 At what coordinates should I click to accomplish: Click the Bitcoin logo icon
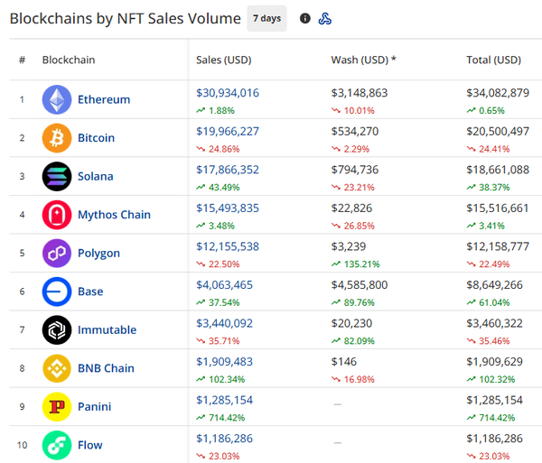pyautogui.click(x=56, y=138)
